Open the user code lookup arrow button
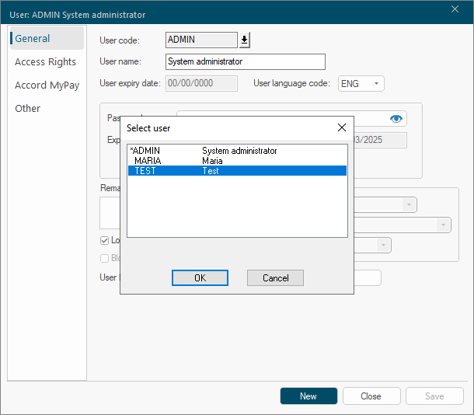474x415 pixels. coord(245,40)
